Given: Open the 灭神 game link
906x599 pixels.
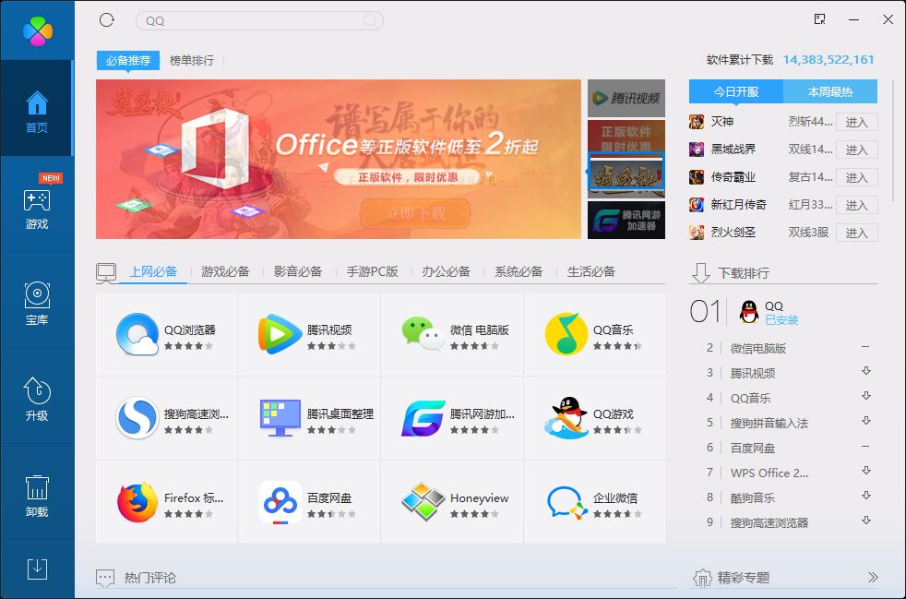Looking at the screenshot, I should click(x=721, y=122).
